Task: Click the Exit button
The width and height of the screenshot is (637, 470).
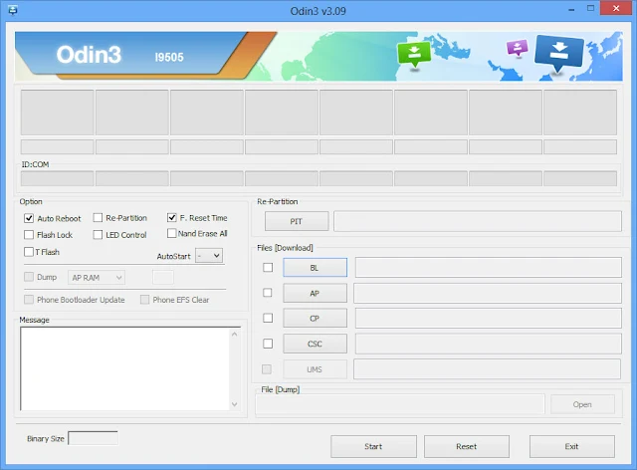Action: click(571, 446)
